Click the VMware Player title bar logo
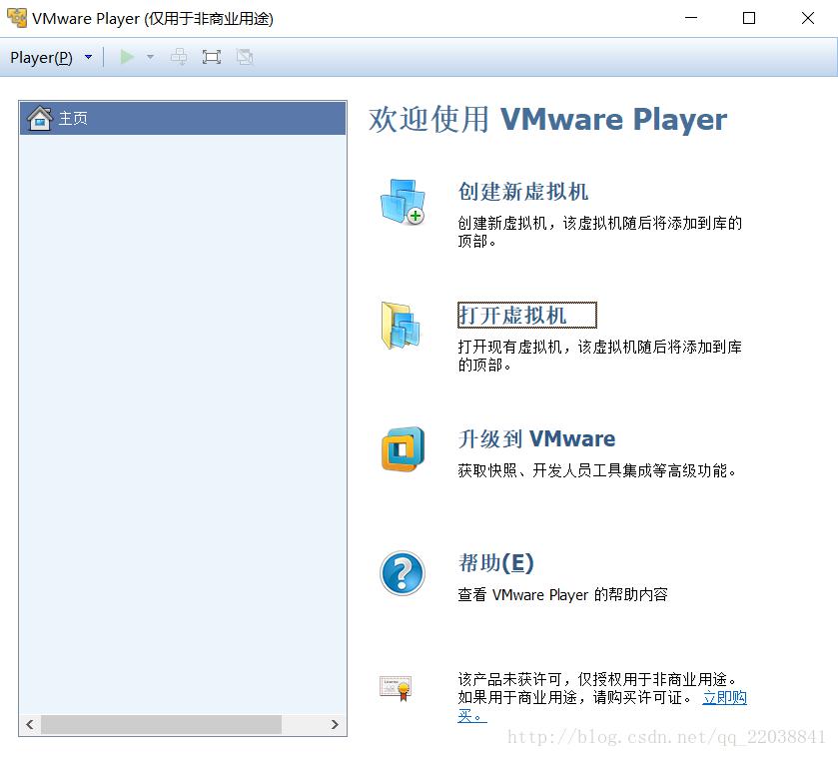The height and width of the screenshot is (757, 838). point(17,18)
